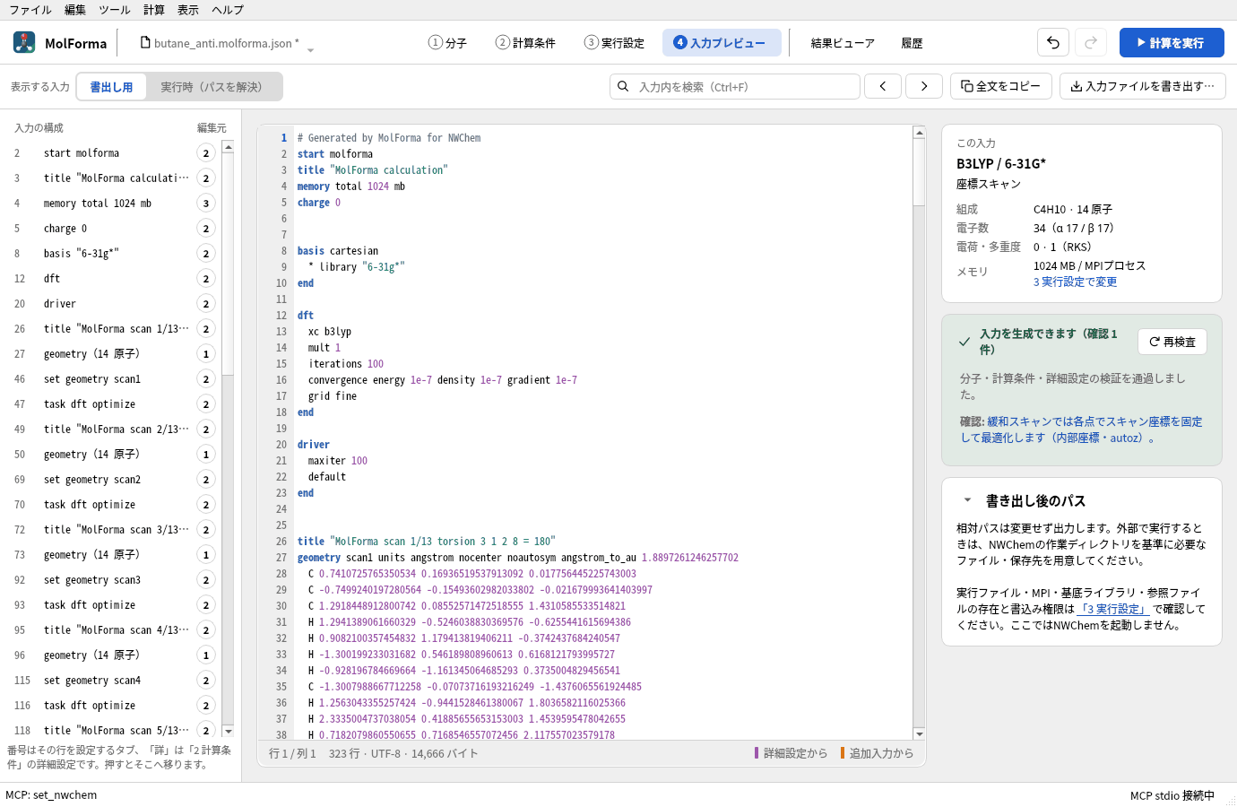
Task: Click the undo arrow button
Action: tap(1053, 42)
